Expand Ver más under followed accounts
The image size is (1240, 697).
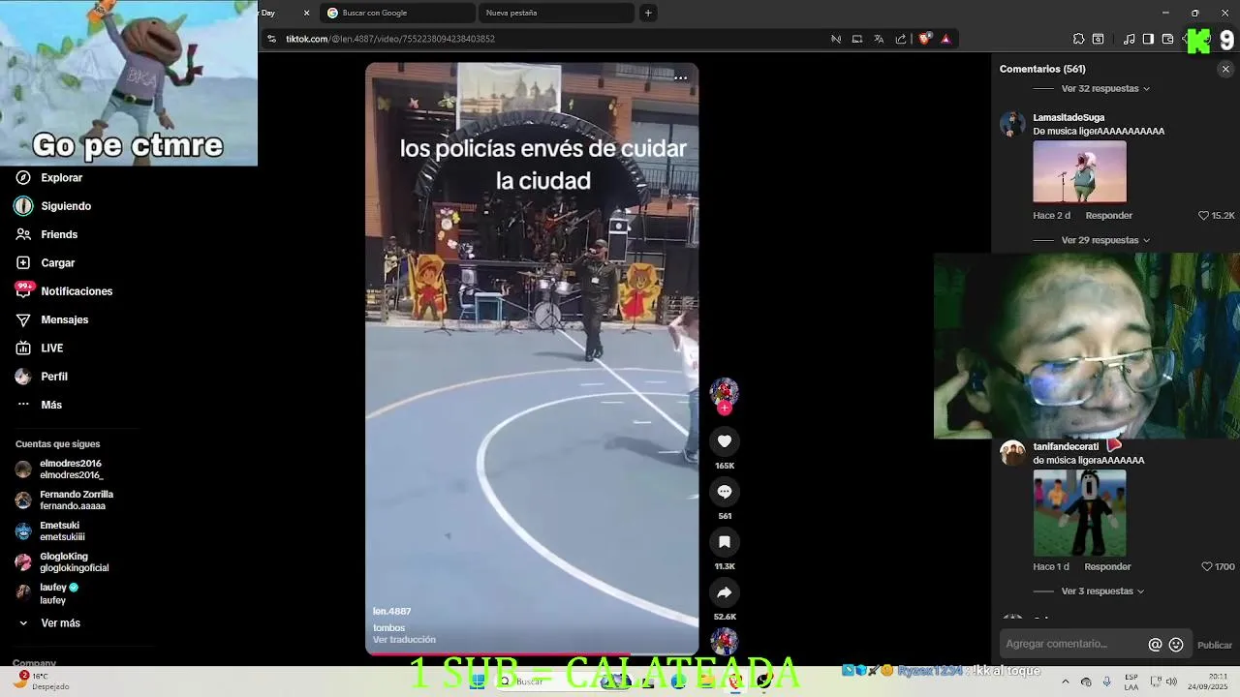click(x=48, y=623)
